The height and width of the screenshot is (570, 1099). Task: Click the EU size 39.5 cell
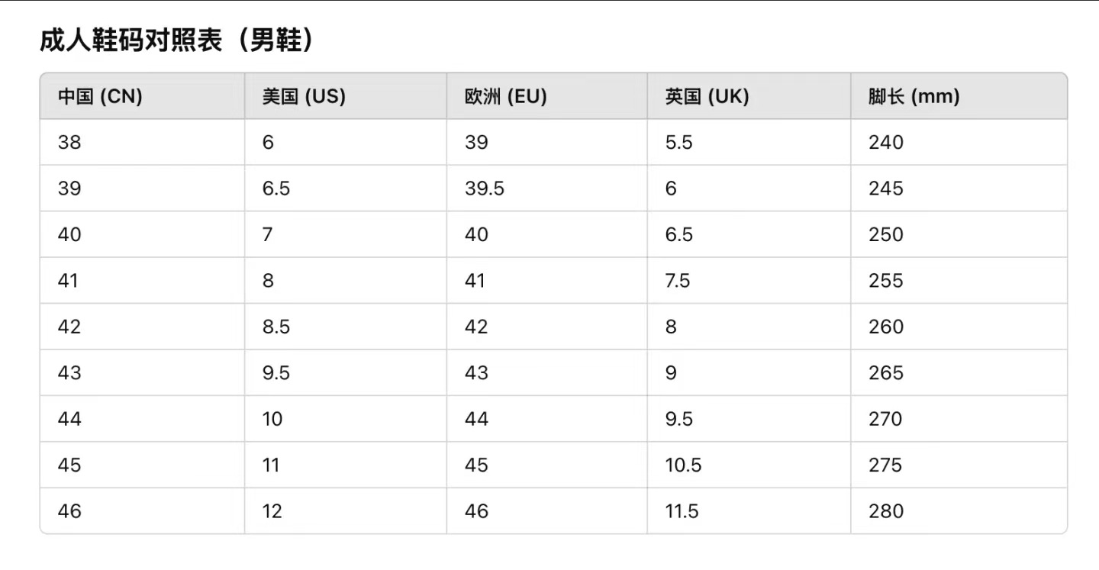pos(485,188)
